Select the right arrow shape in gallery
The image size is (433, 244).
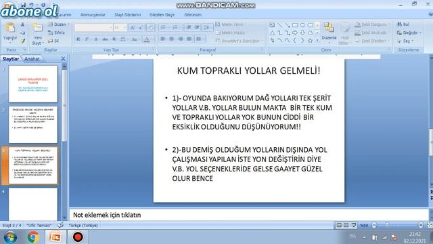click(x=295, y=33)
